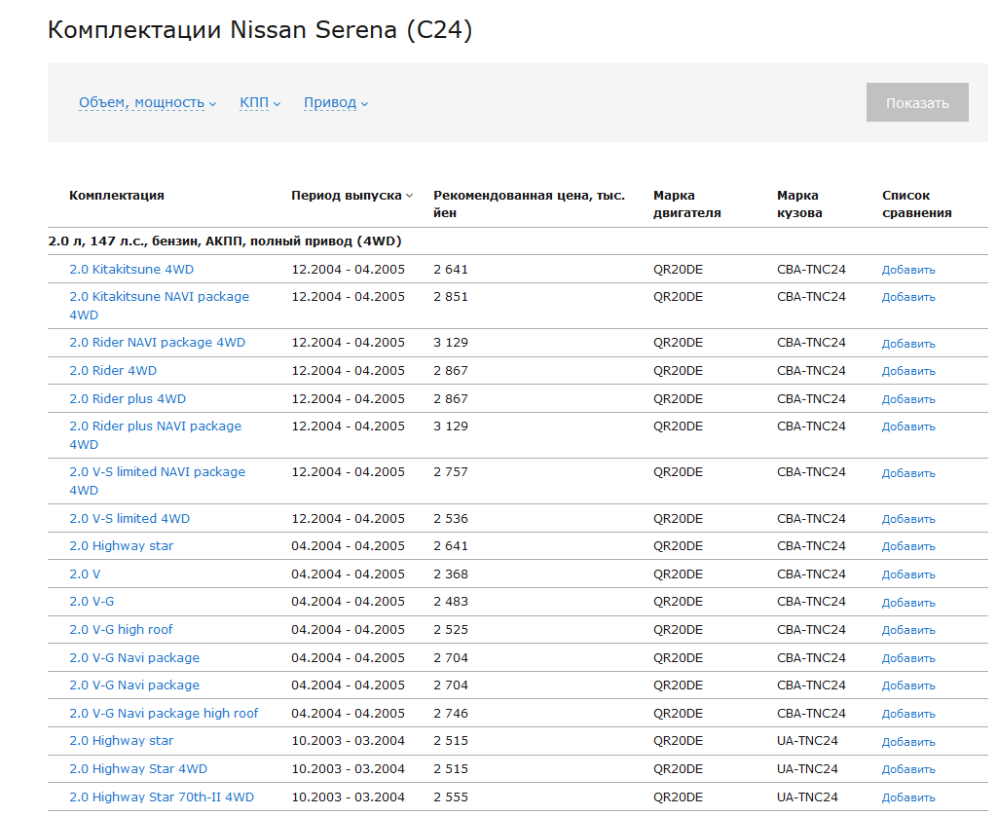Image resolution: width=997 pixels, height=815 pixels.
Task: Open the 2.0 V-S limited 4WD link
Action: pyautogui.click(x=129, y=518)
